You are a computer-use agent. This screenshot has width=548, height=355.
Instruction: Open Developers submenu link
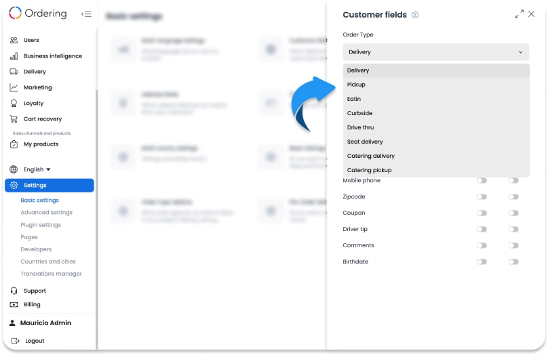tap(36, 249)
